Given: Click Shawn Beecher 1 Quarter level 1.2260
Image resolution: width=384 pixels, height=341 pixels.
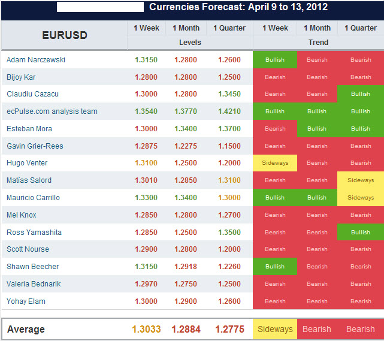Looking at the screenshot, I should 229,267.
